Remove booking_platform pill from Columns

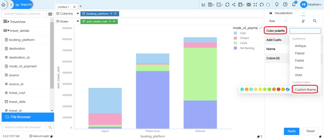115,13
